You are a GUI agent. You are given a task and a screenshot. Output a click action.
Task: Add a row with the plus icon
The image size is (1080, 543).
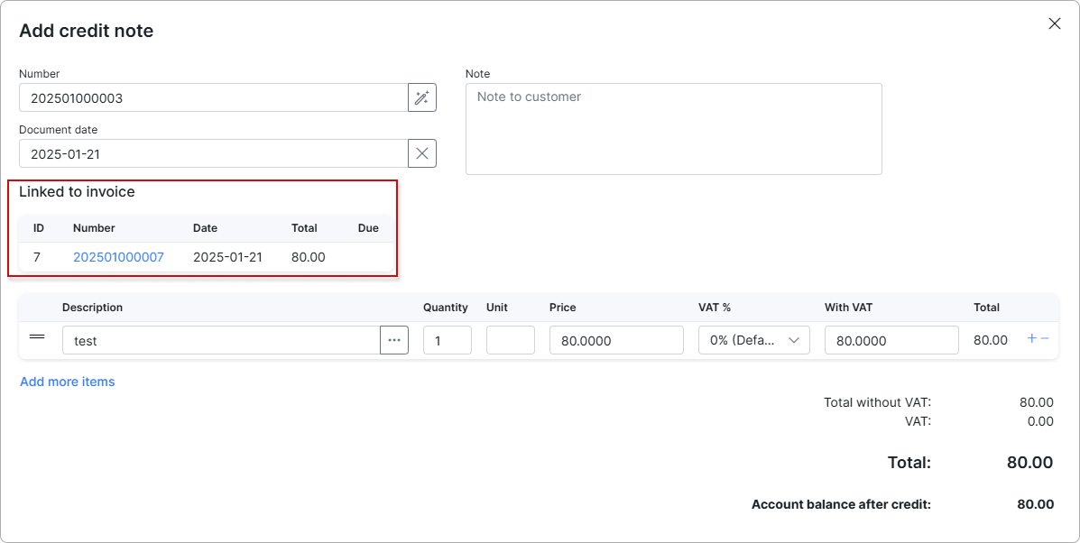(x=1032, y=338)
